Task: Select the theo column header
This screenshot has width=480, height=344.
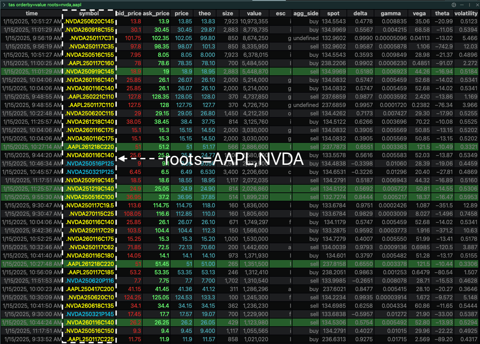Action: click(x=205, y=13)
